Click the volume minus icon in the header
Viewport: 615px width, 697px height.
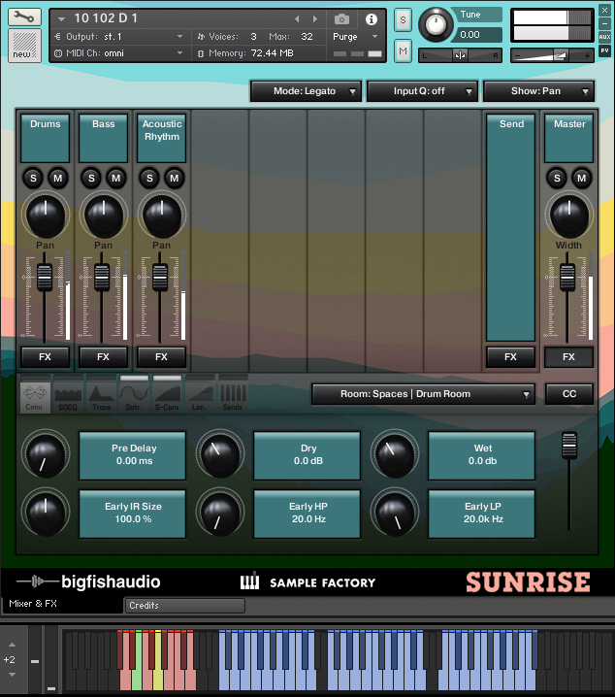click(x=517, y=55)
